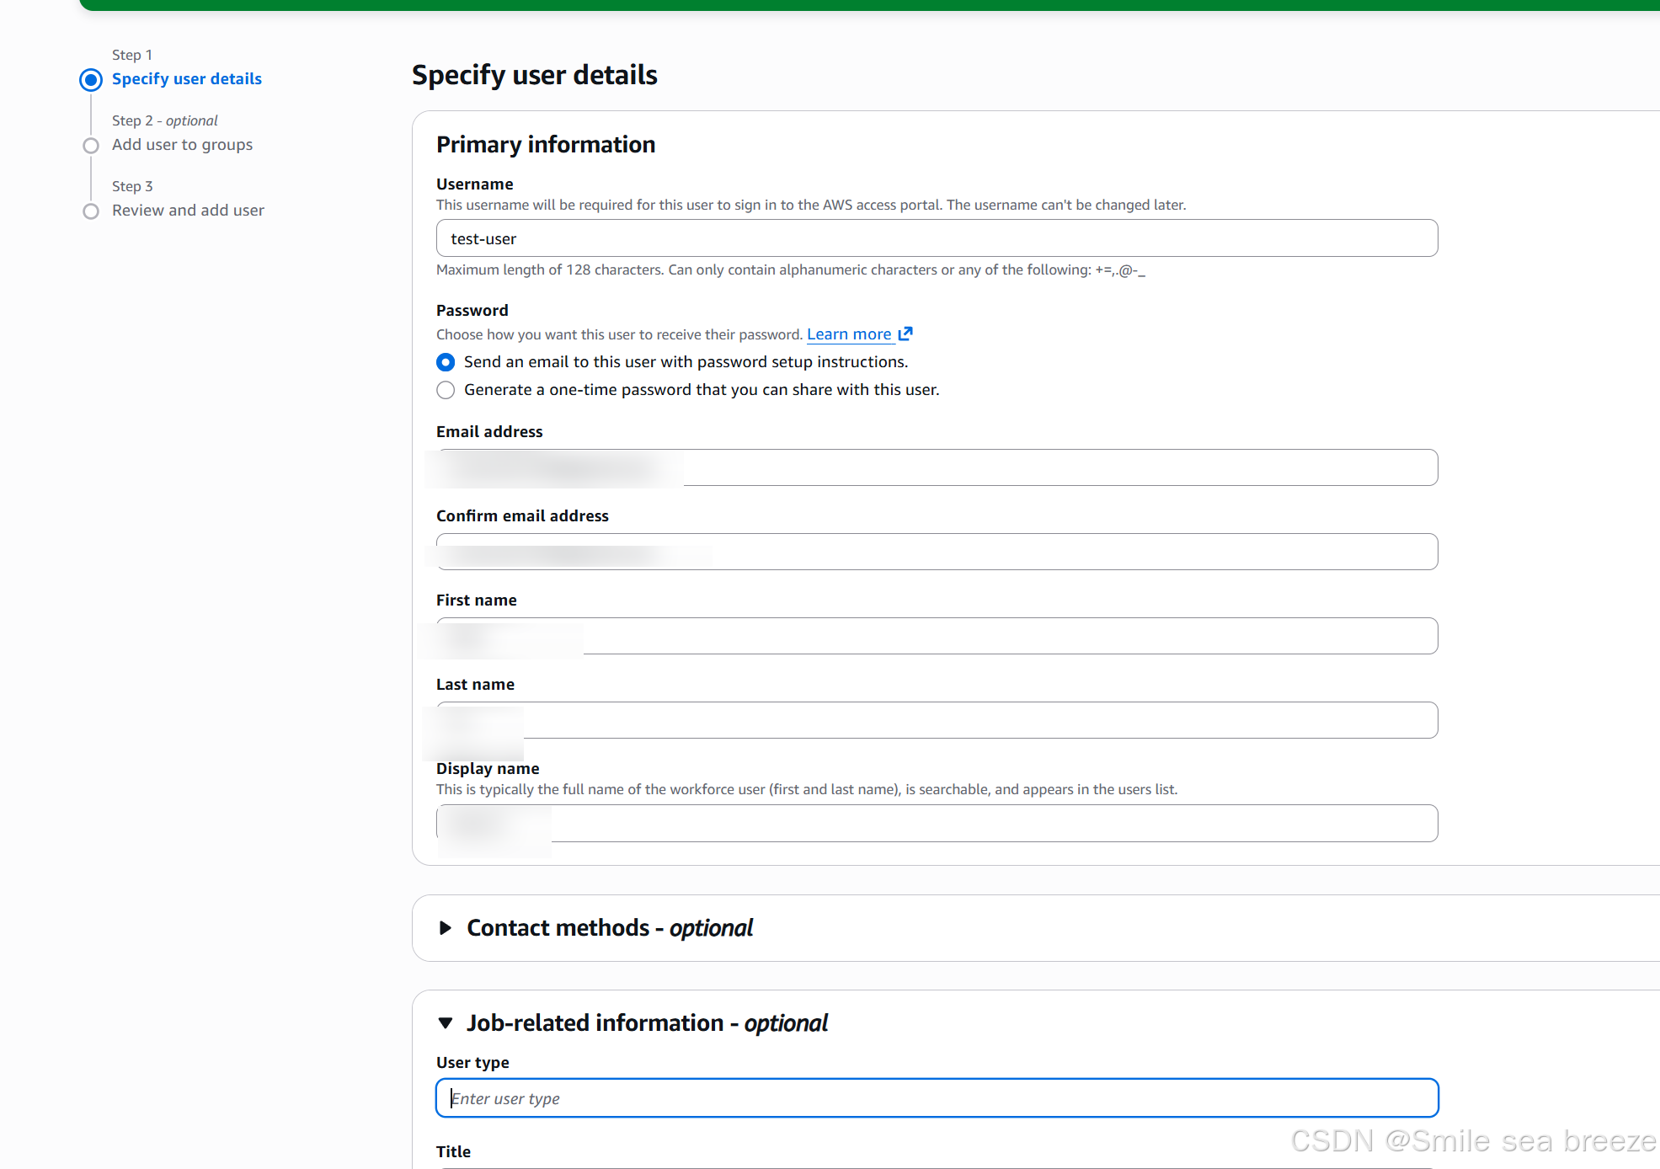Viewport: 1660px width, 1169px height.
Task: Click the Contact methods - optional heading
Action: point(609,928)
